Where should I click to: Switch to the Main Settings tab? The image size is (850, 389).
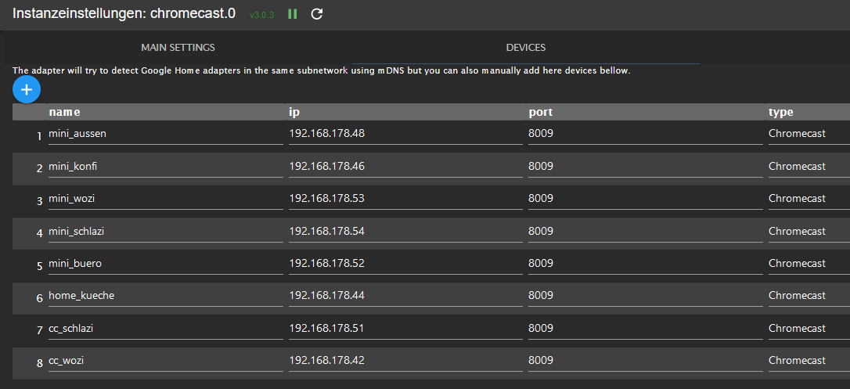178,48
